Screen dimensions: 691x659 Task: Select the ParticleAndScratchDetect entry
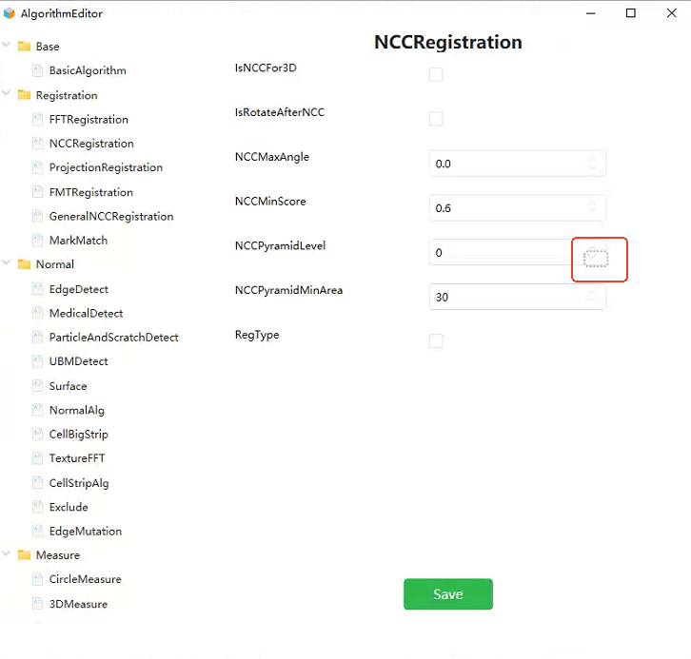tap(113, 338)
